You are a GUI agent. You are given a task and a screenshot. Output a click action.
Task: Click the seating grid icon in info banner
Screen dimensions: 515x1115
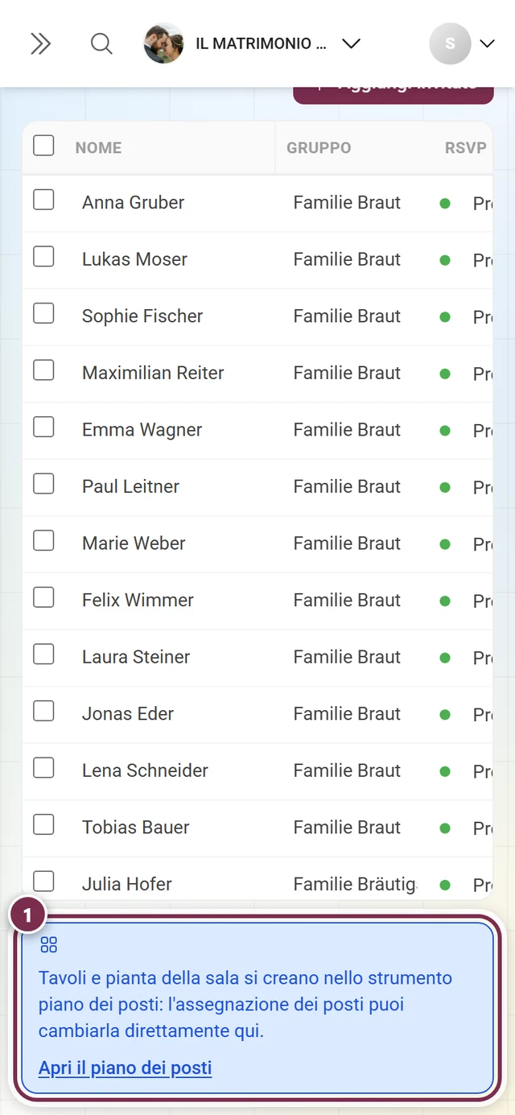(x=49, y=945)
